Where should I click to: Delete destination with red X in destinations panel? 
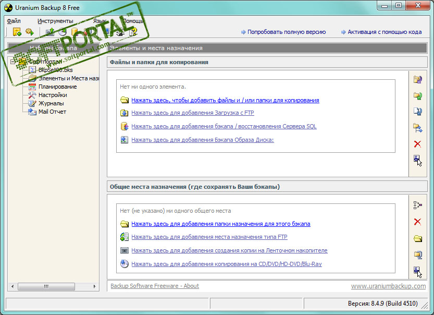(x=417, y=222)
